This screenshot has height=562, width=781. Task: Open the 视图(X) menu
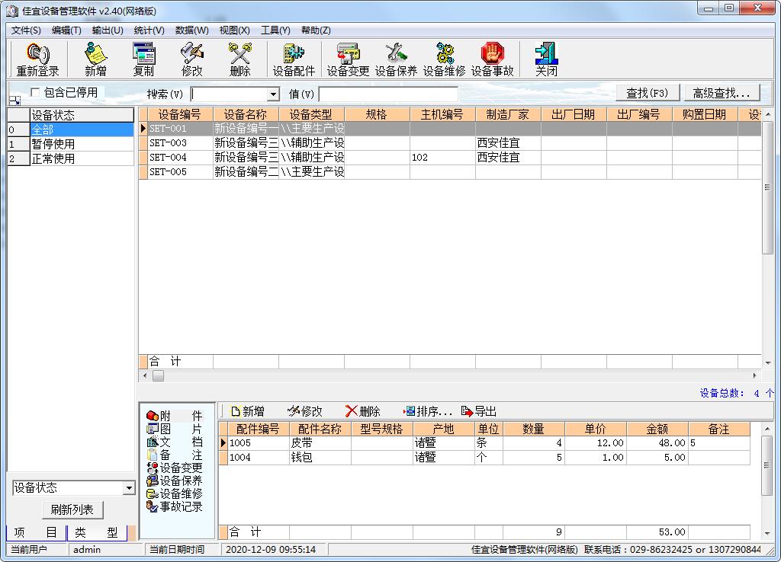tap(235, 30)
